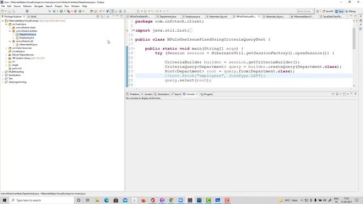The height and width of the screenshot is (204, 363).
Task: Select the Package Explorer tab
Action: point(12,16)
